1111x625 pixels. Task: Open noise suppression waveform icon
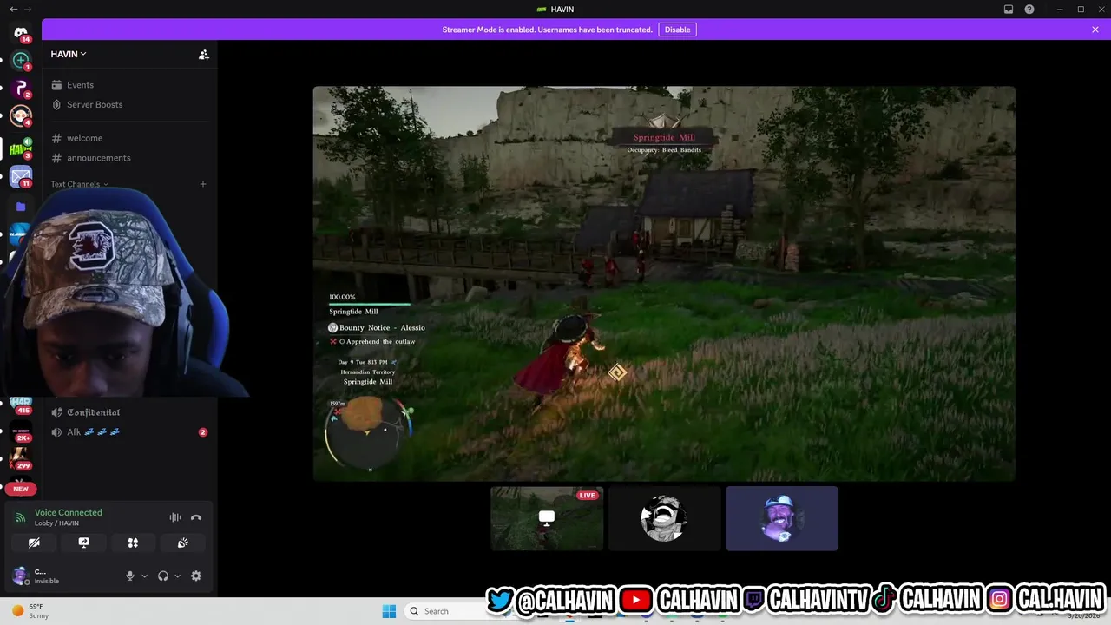[175, 517]
